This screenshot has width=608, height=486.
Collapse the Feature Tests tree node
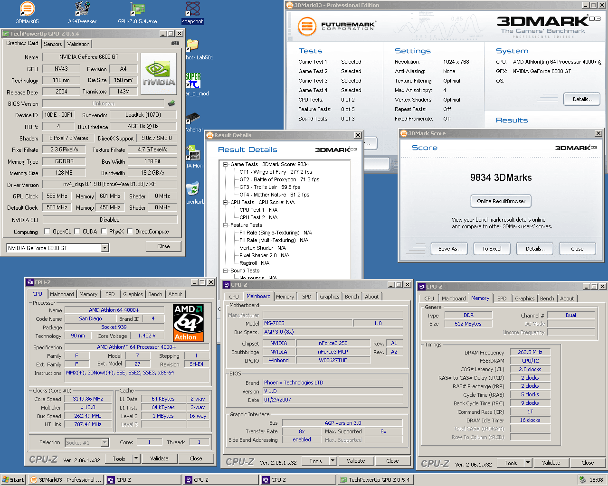226,225
